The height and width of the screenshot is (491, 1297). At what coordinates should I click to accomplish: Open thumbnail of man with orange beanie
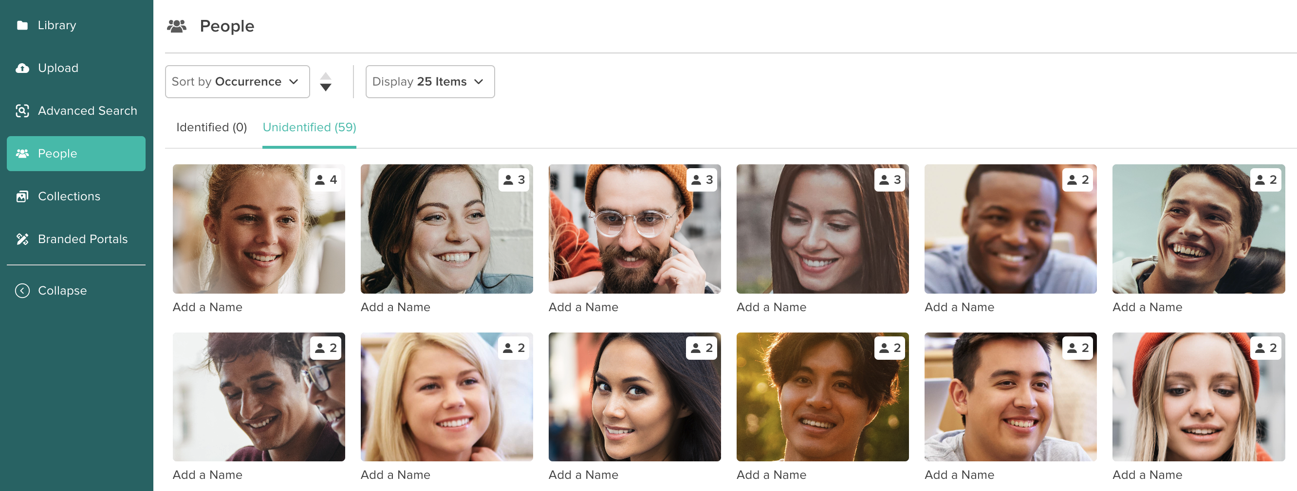pyautogui.click(x=634, y=228)
